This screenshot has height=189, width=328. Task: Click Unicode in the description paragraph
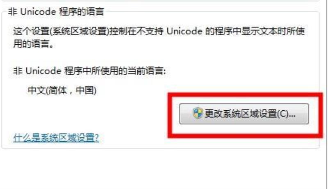click(x=184, y=32)
